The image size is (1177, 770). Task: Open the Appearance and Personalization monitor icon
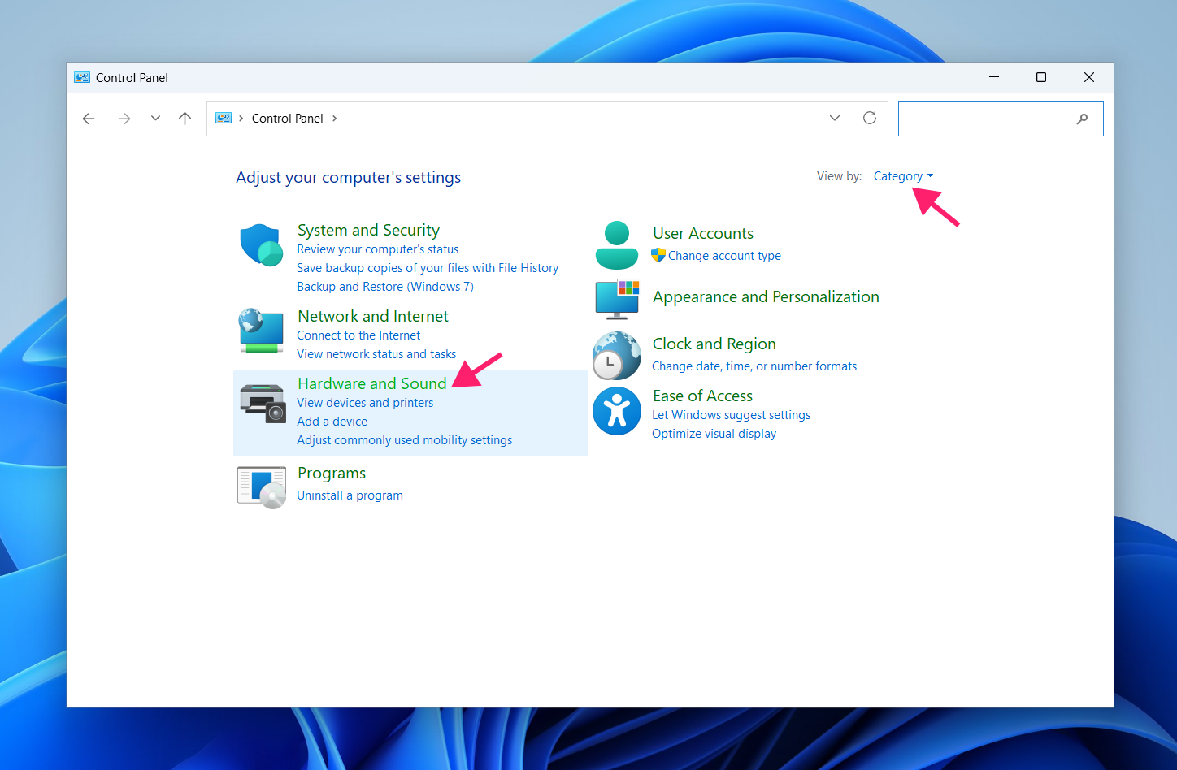(618, 299)
